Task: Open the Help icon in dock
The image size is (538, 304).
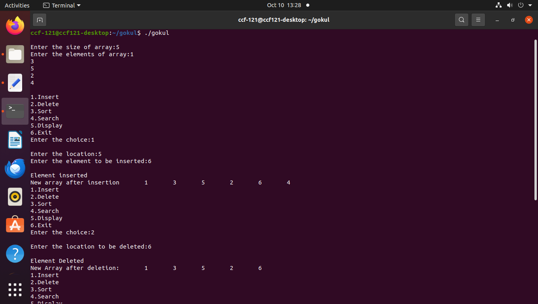Action: (x=15, y=253)
